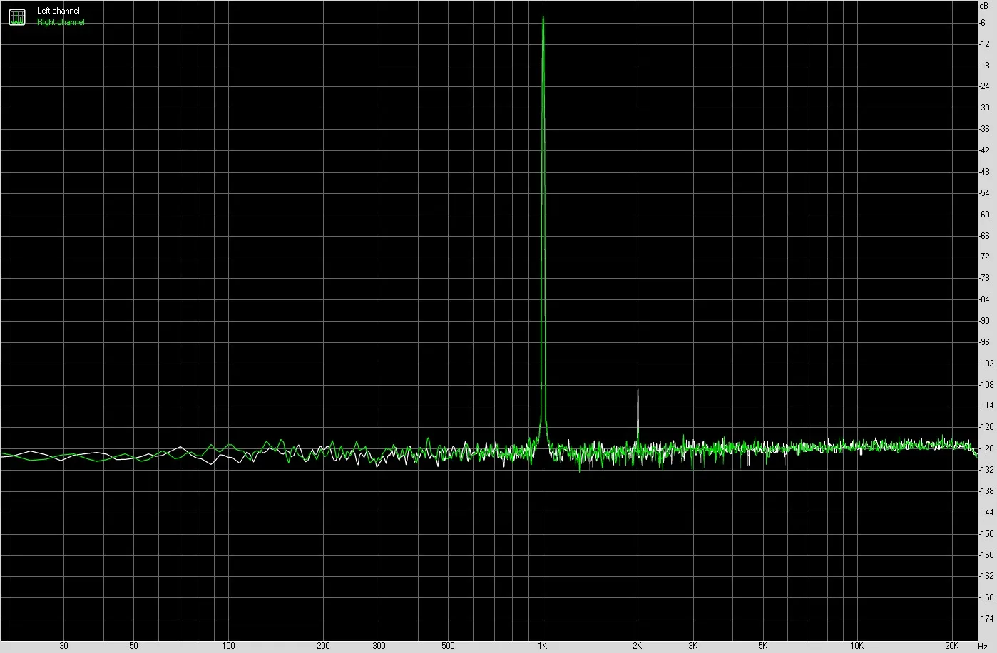Viewport: 997px width, 653px height.
Task: Click the "-54" dB axis value
Action: point(984,193)
